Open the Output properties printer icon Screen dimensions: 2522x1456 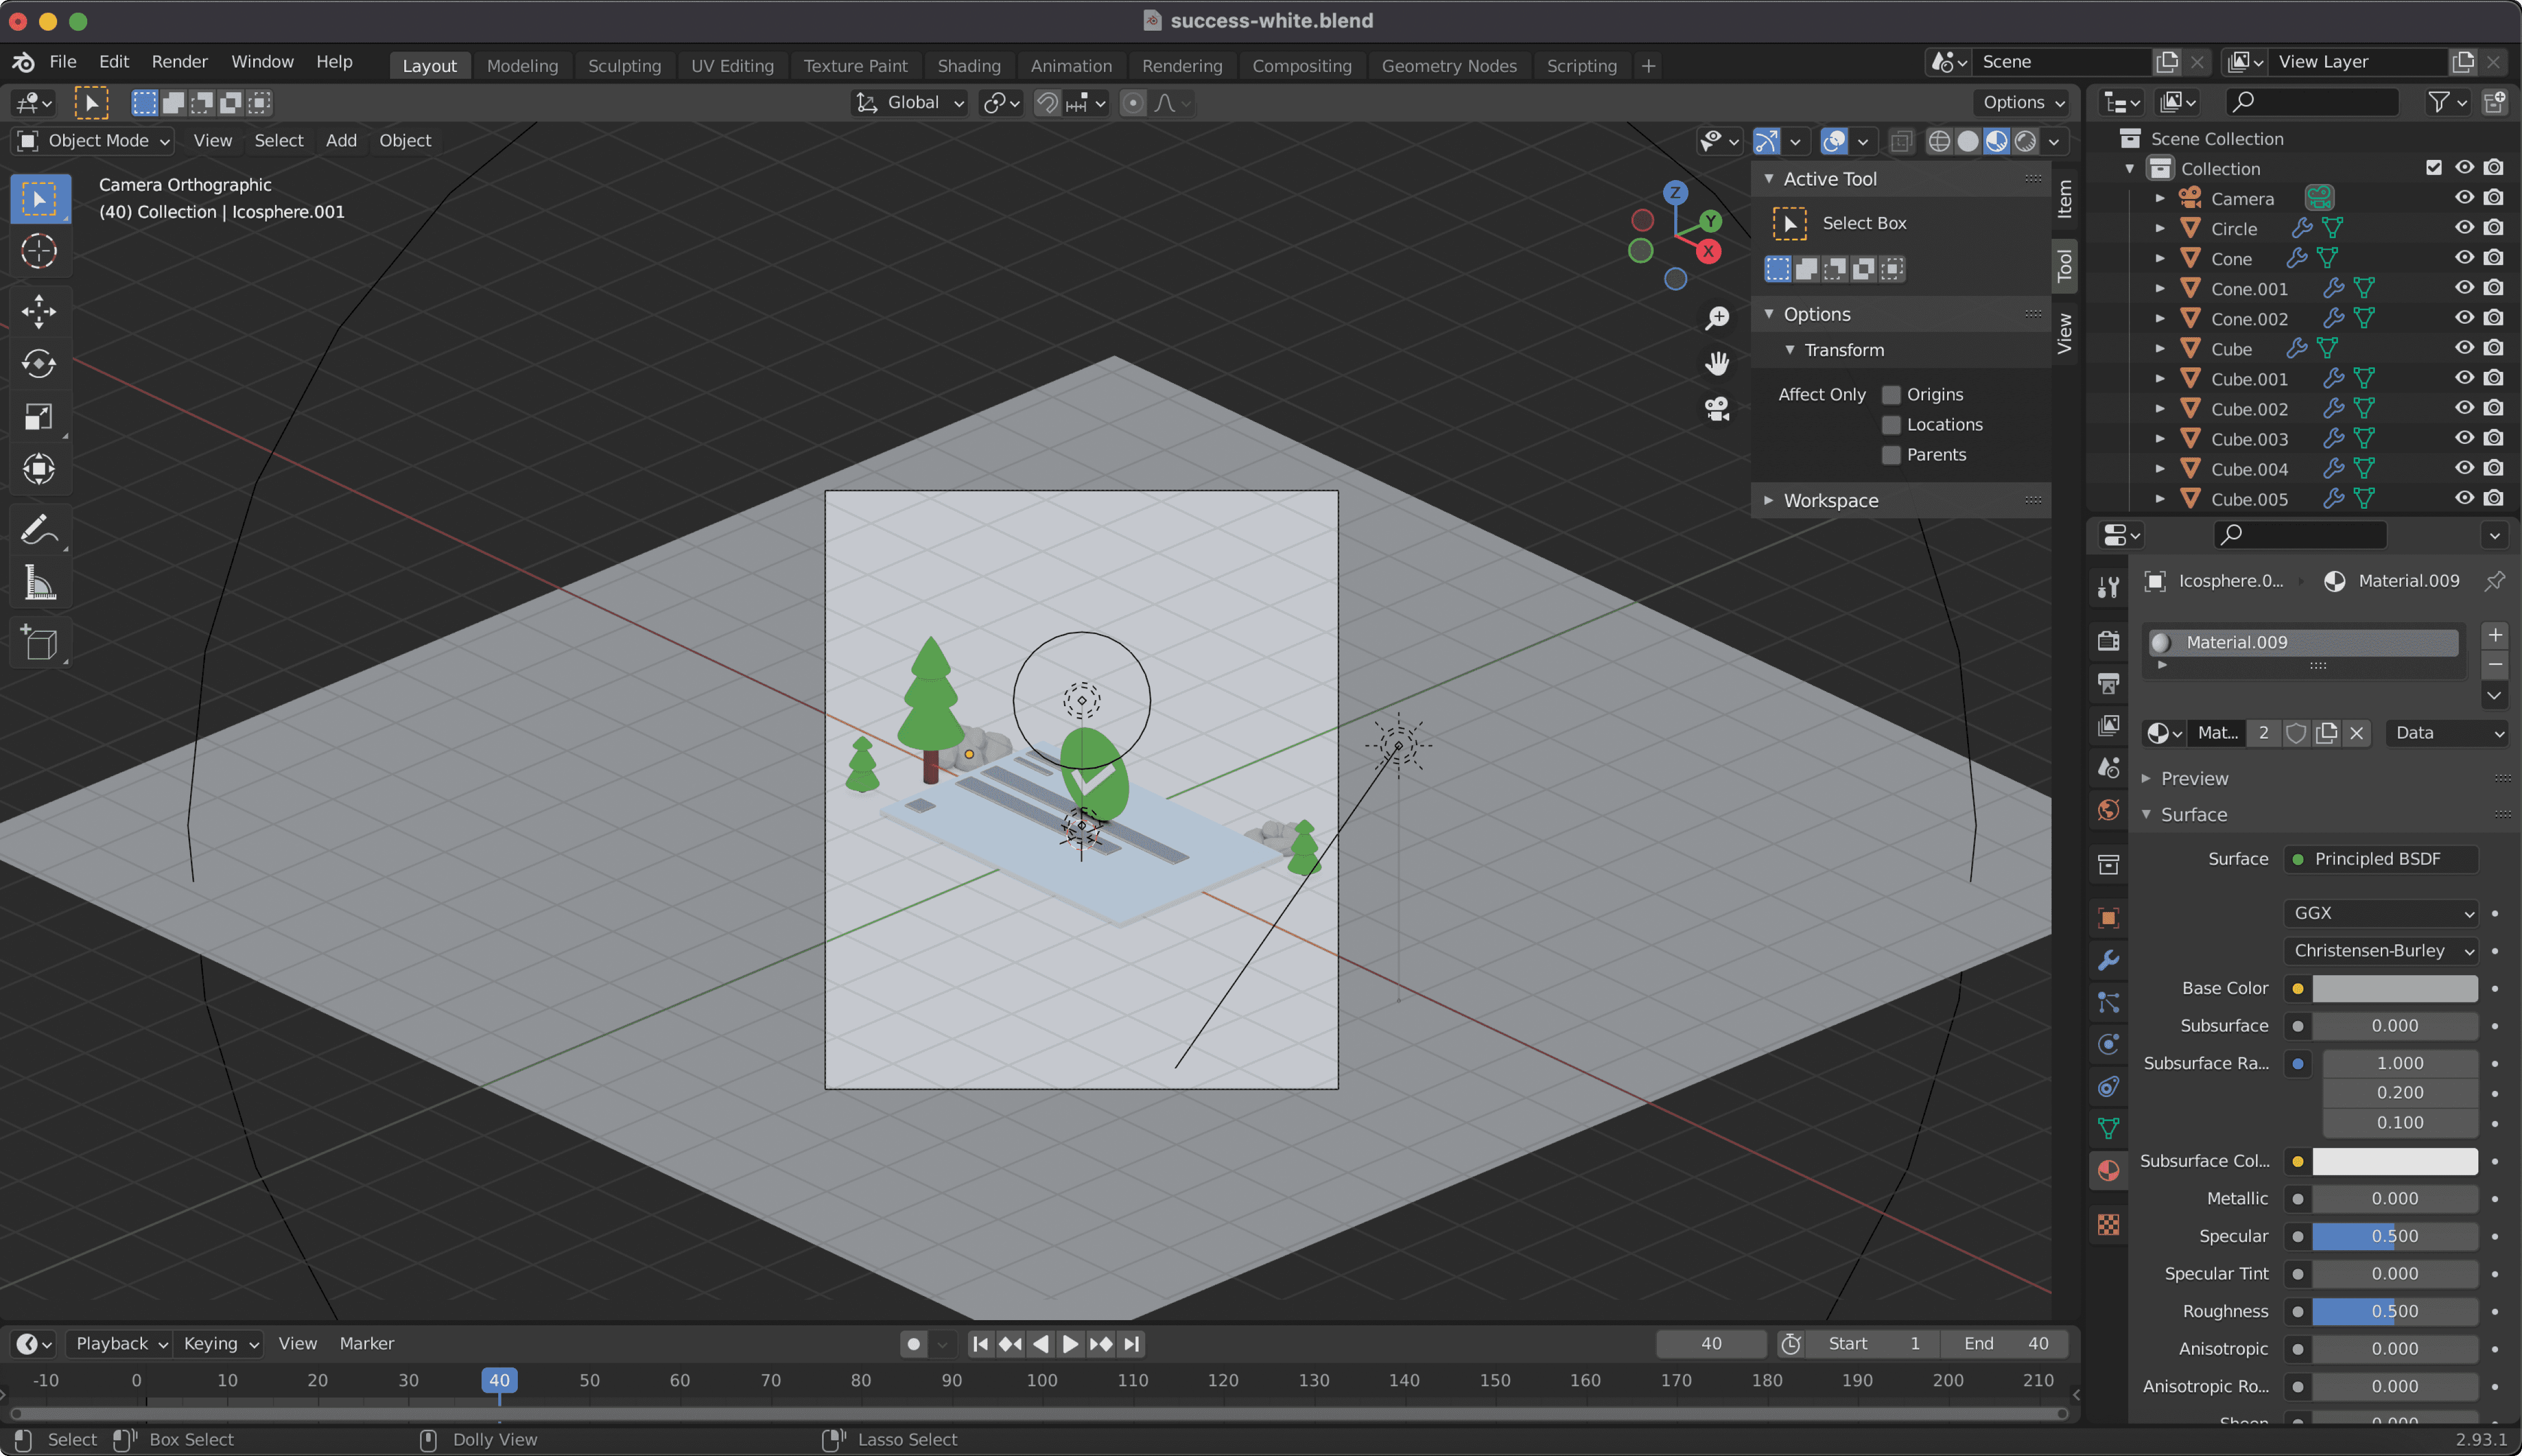(x=2108, y=684)
